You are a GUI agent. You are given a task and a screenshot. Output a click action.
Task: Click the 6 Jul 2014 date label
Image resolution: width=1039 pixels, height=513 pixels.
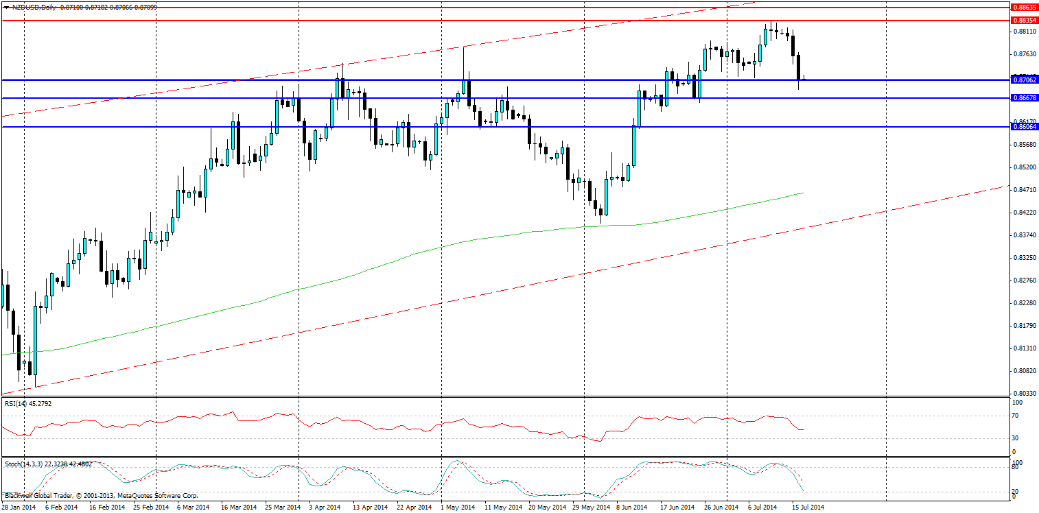764,508
